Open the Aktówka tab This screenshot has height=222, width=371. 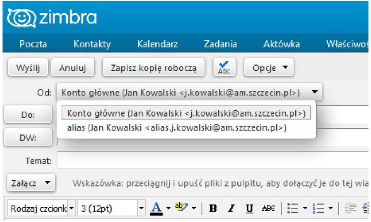282,44
